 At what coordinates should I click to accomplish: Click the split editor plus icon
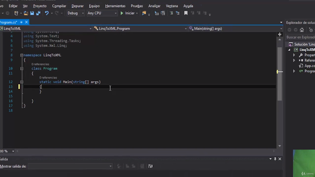tap(280, 34)
